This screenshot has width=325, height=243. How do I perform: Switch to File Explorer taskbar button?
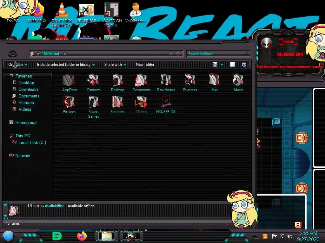tap(107, 236)
